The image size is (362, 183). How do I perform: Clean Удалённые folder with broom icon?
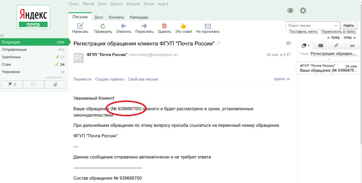pyautogui.click(x=57, y=57)
